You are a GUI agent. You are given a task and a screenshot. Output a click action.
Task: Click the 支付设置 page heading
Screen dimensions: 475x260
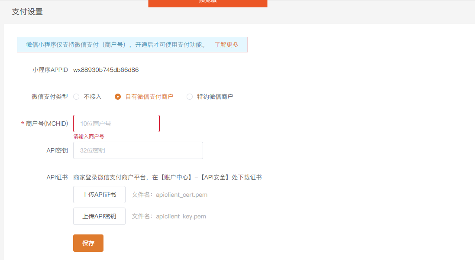(x=27, y=12)
